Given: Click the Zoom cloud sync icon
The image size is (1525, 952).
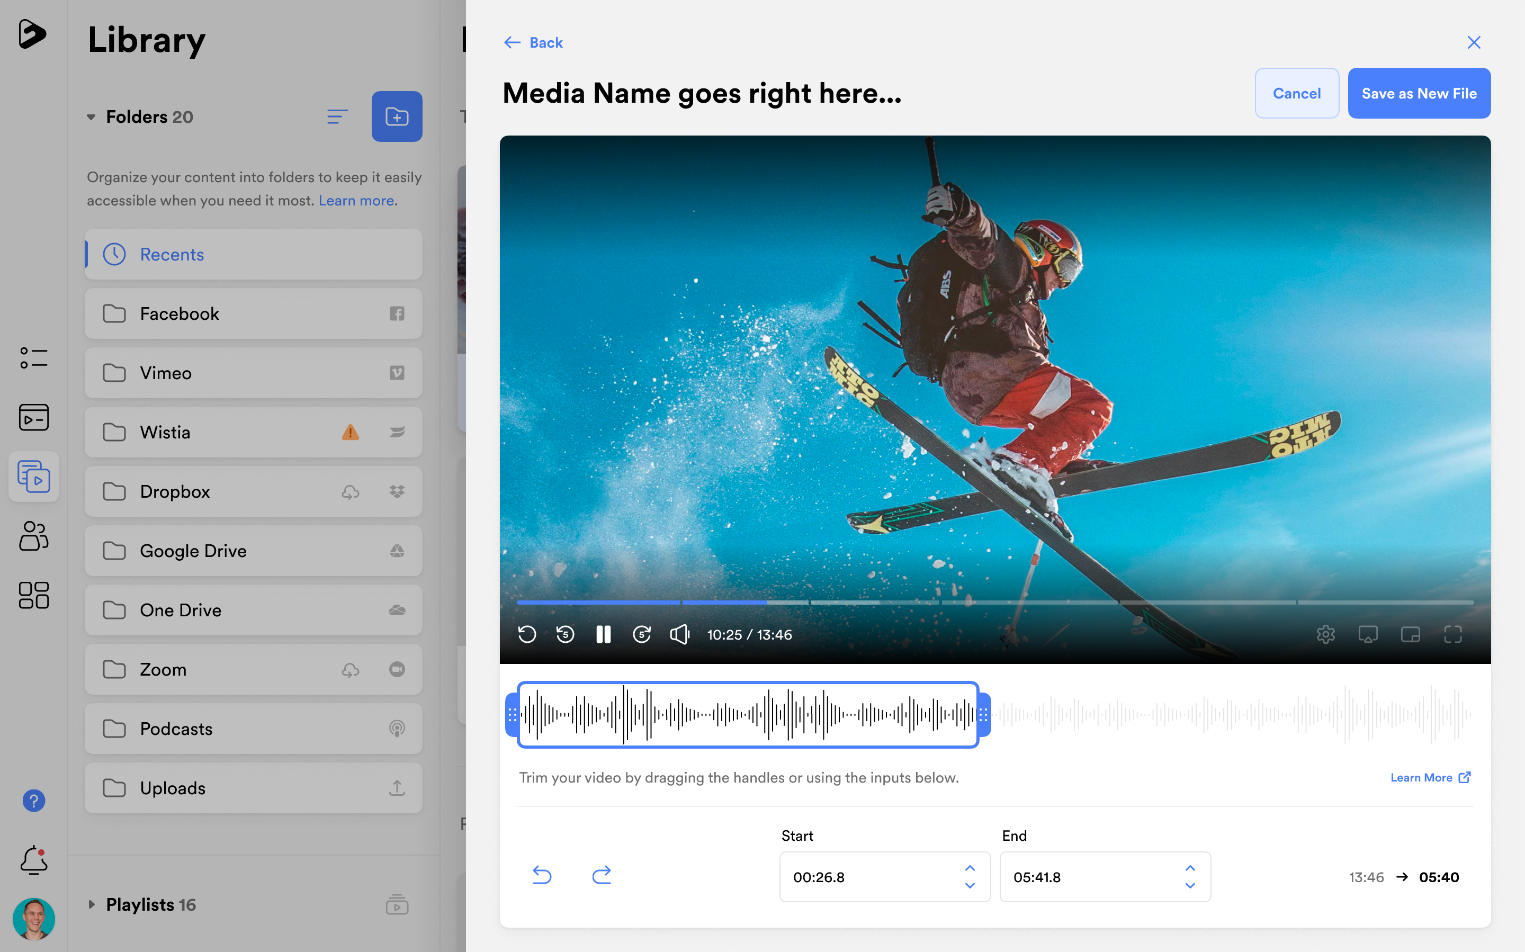Looking at the screenshot, I should pyautogui.click(x=350, y=670).
